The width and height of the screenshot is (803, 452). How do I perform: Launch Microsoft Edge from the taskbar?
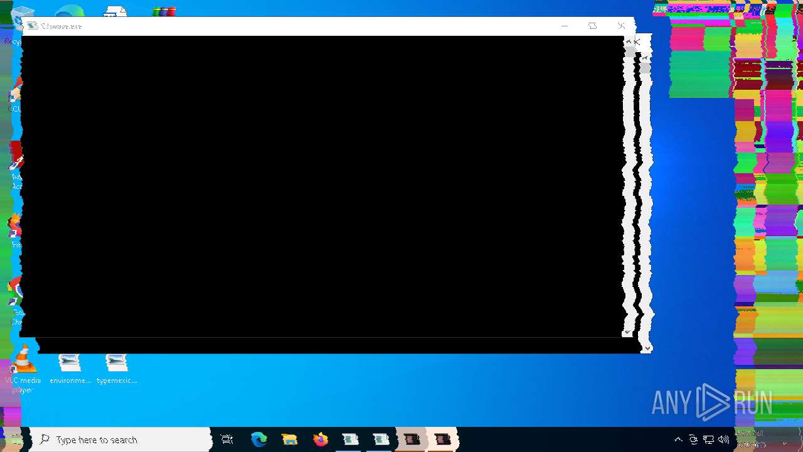point(259,439)
